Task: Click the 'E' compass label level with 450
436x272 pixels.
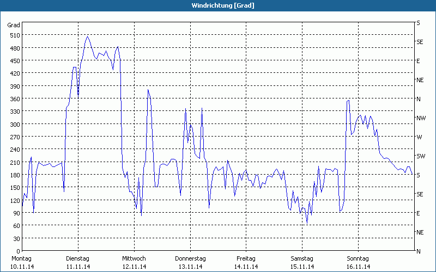Action: [418, 61]
